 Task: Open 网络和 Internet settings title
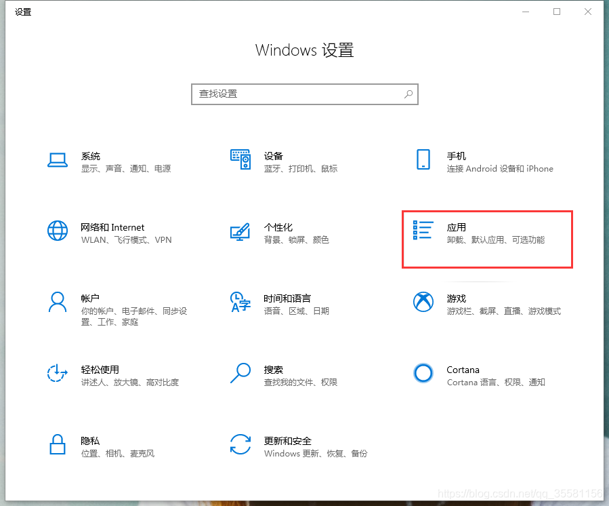[112, 227]
